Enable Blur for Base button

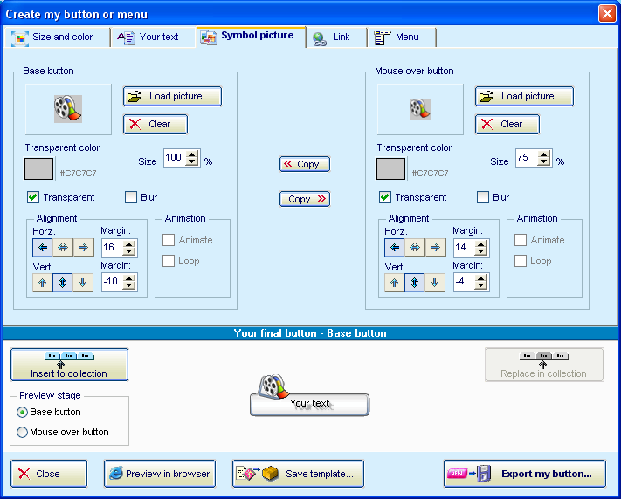[x=131, y=197]
